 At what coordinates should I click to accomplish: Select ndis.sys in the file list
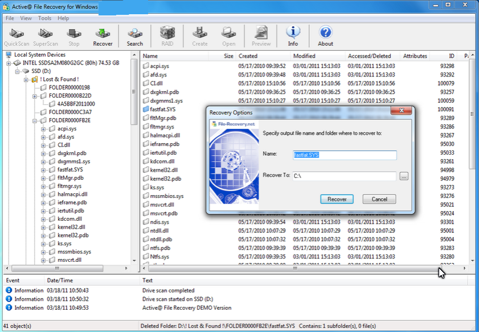(159, 222)
